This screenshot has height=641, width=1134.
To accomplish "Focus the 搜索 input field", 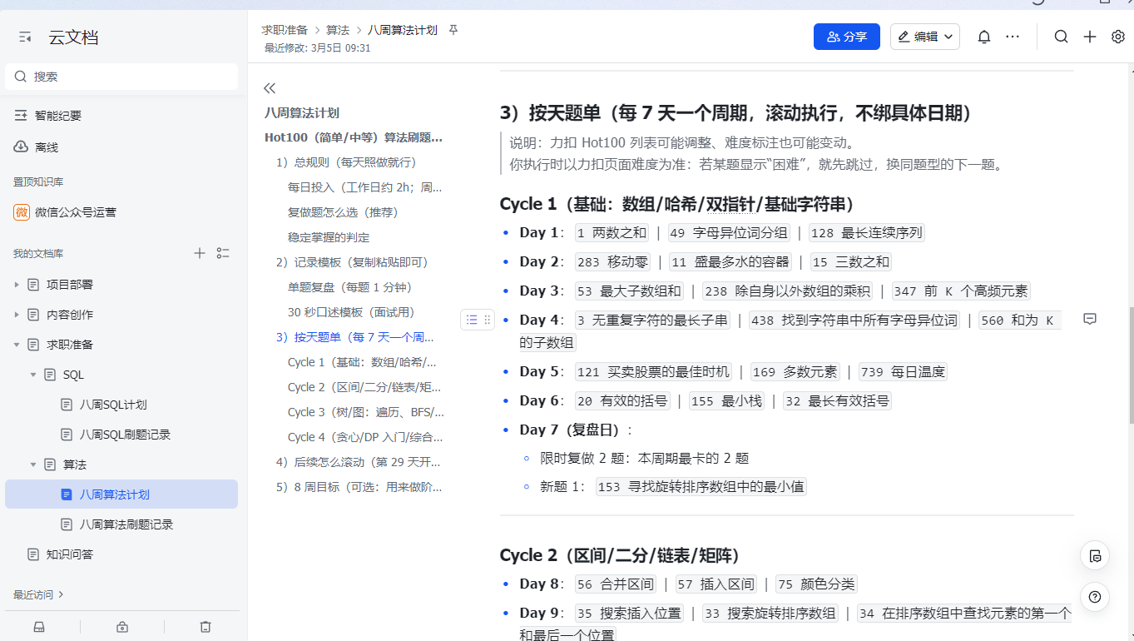I will pos(125,77).
